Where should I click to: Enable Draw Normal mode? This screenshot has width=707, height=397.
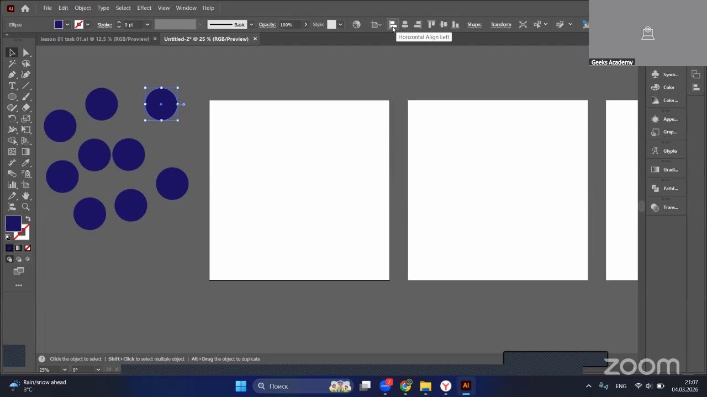9,259
